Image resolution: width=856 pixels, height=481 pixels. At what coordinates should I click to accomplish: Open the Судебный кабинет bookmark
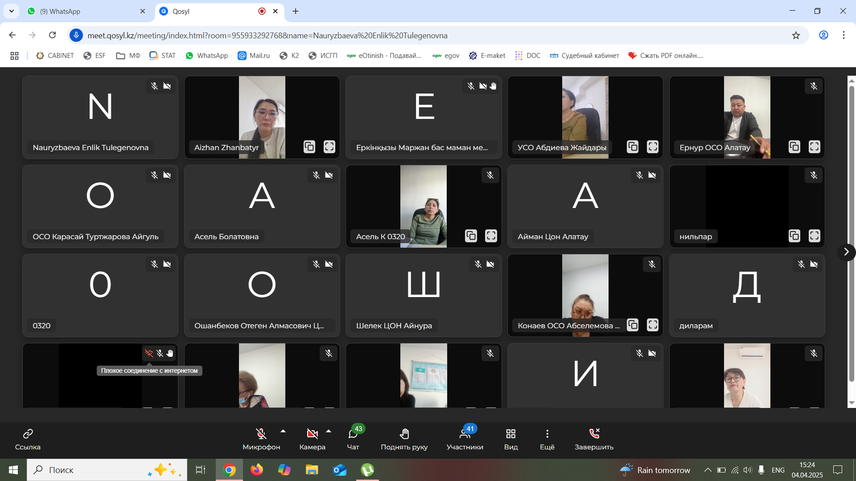pyautogui.click(x=584, y=56)
